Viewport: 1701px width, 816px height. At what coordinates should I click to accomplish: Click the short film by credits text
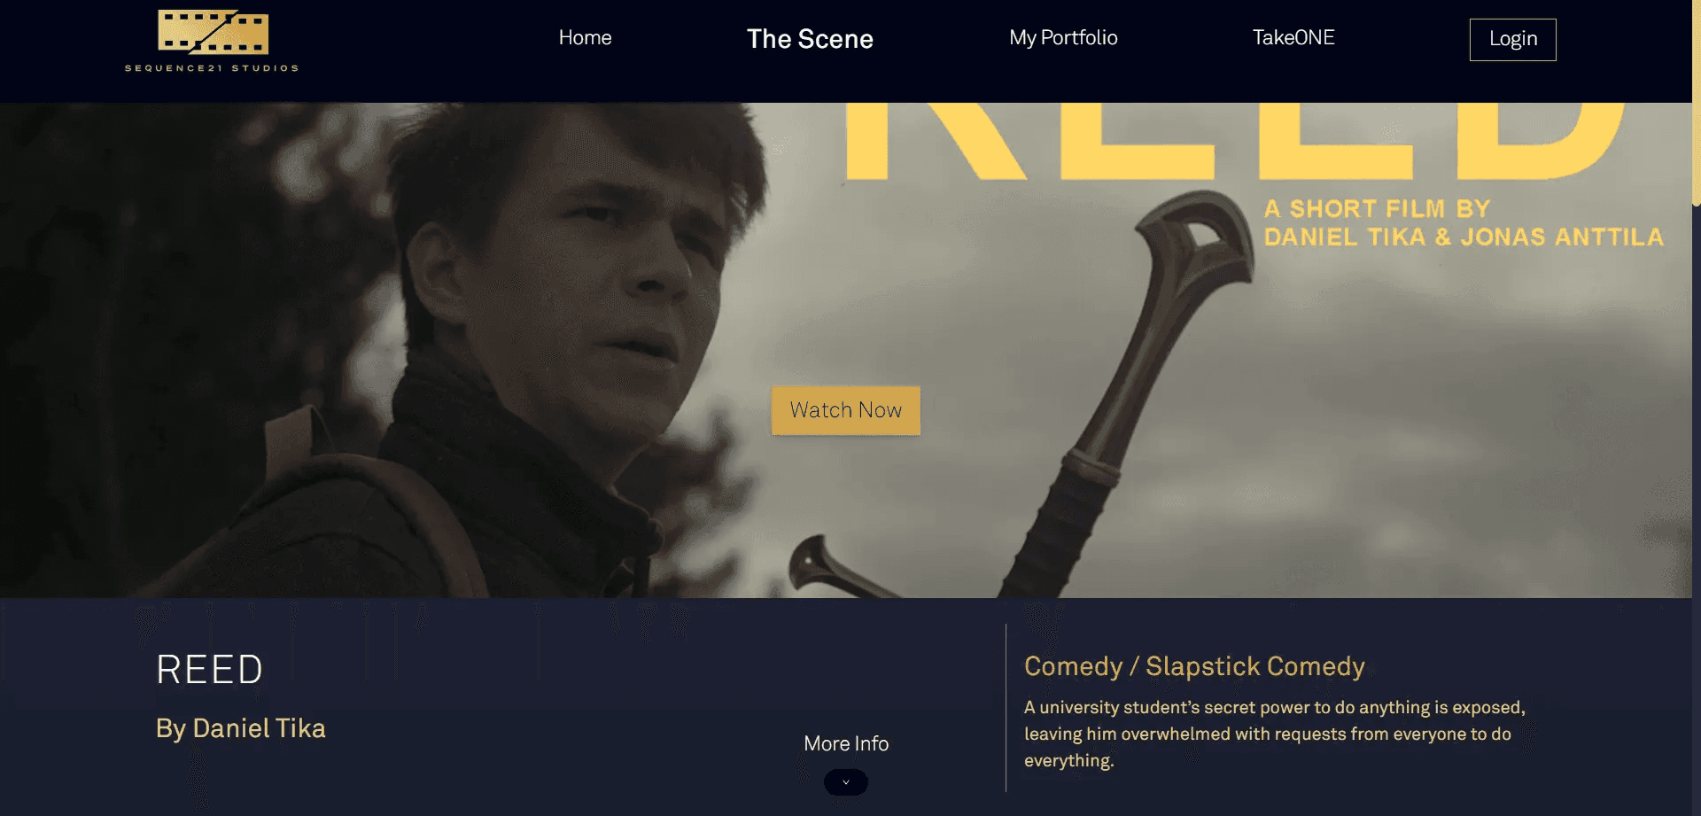1464,223
